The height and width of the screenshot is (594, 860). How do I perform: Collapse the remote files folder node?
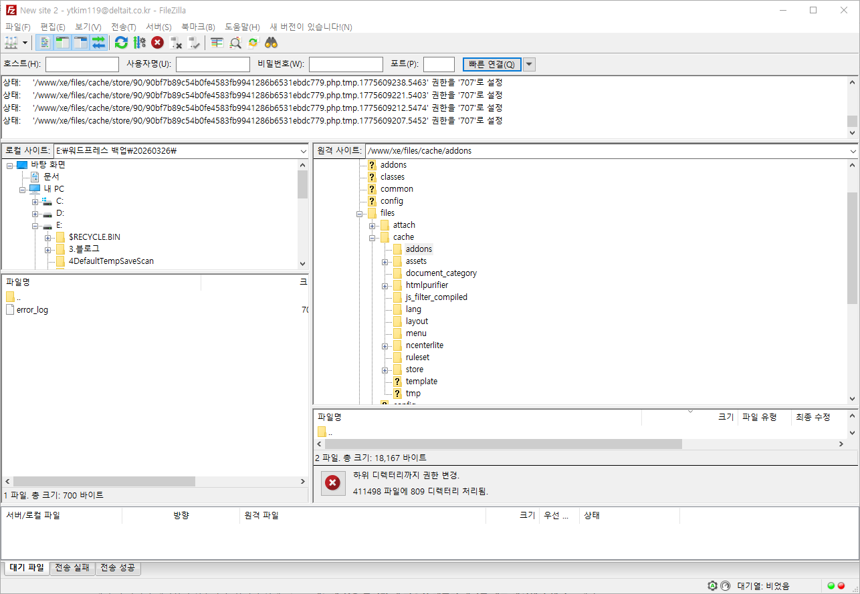pyautogui.click(x=360, y=213)
